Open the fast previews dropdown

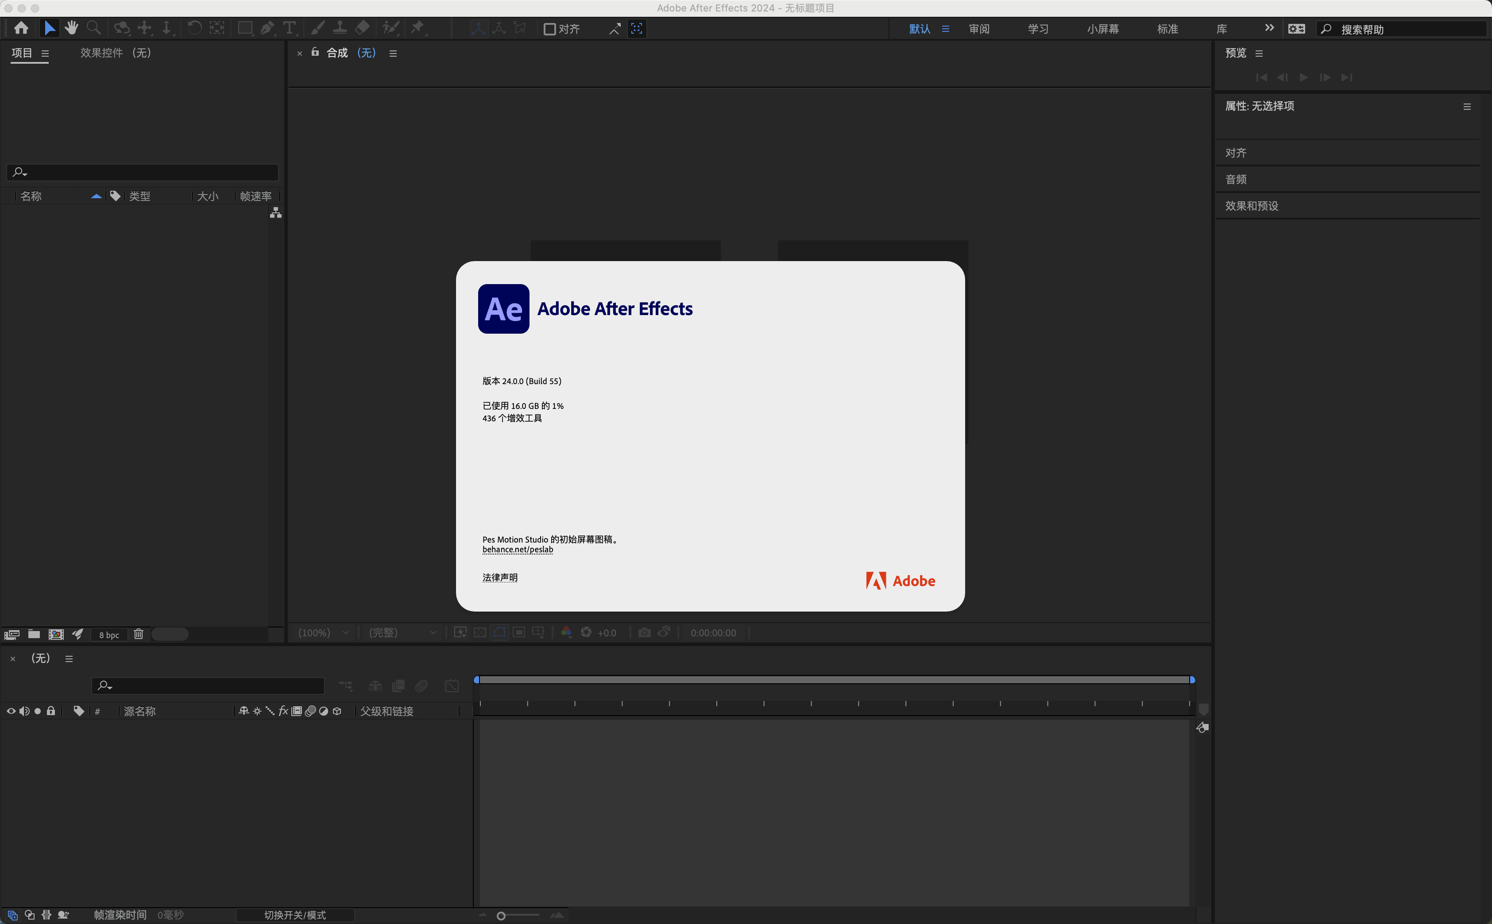(461, 632)
